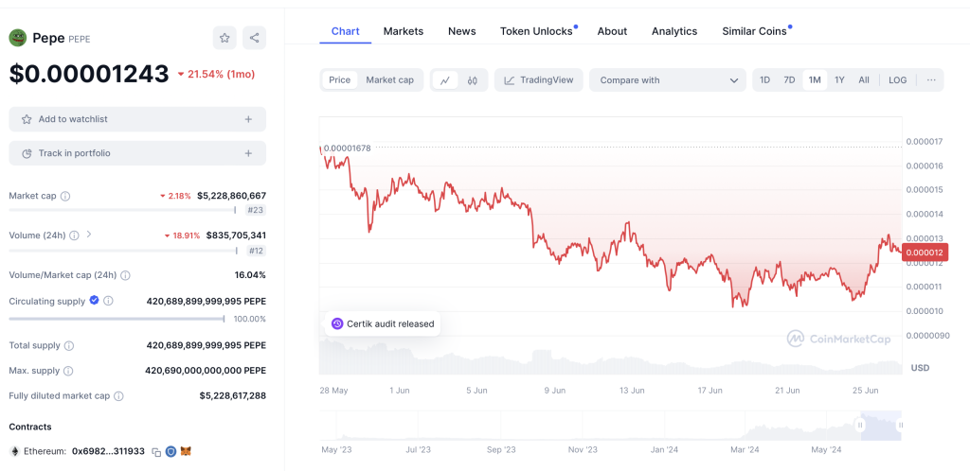Click the plus icon on Track in portfolio
The height and width of the screenshot is (471, 970).
coord(248,153)
